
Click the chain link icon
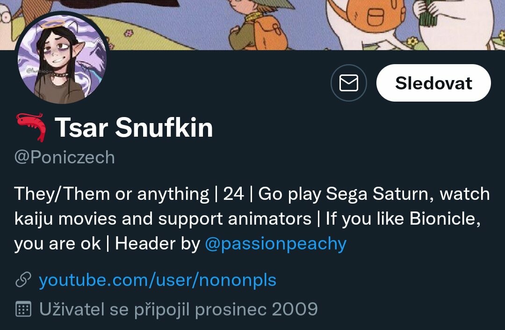click(23, 279)
